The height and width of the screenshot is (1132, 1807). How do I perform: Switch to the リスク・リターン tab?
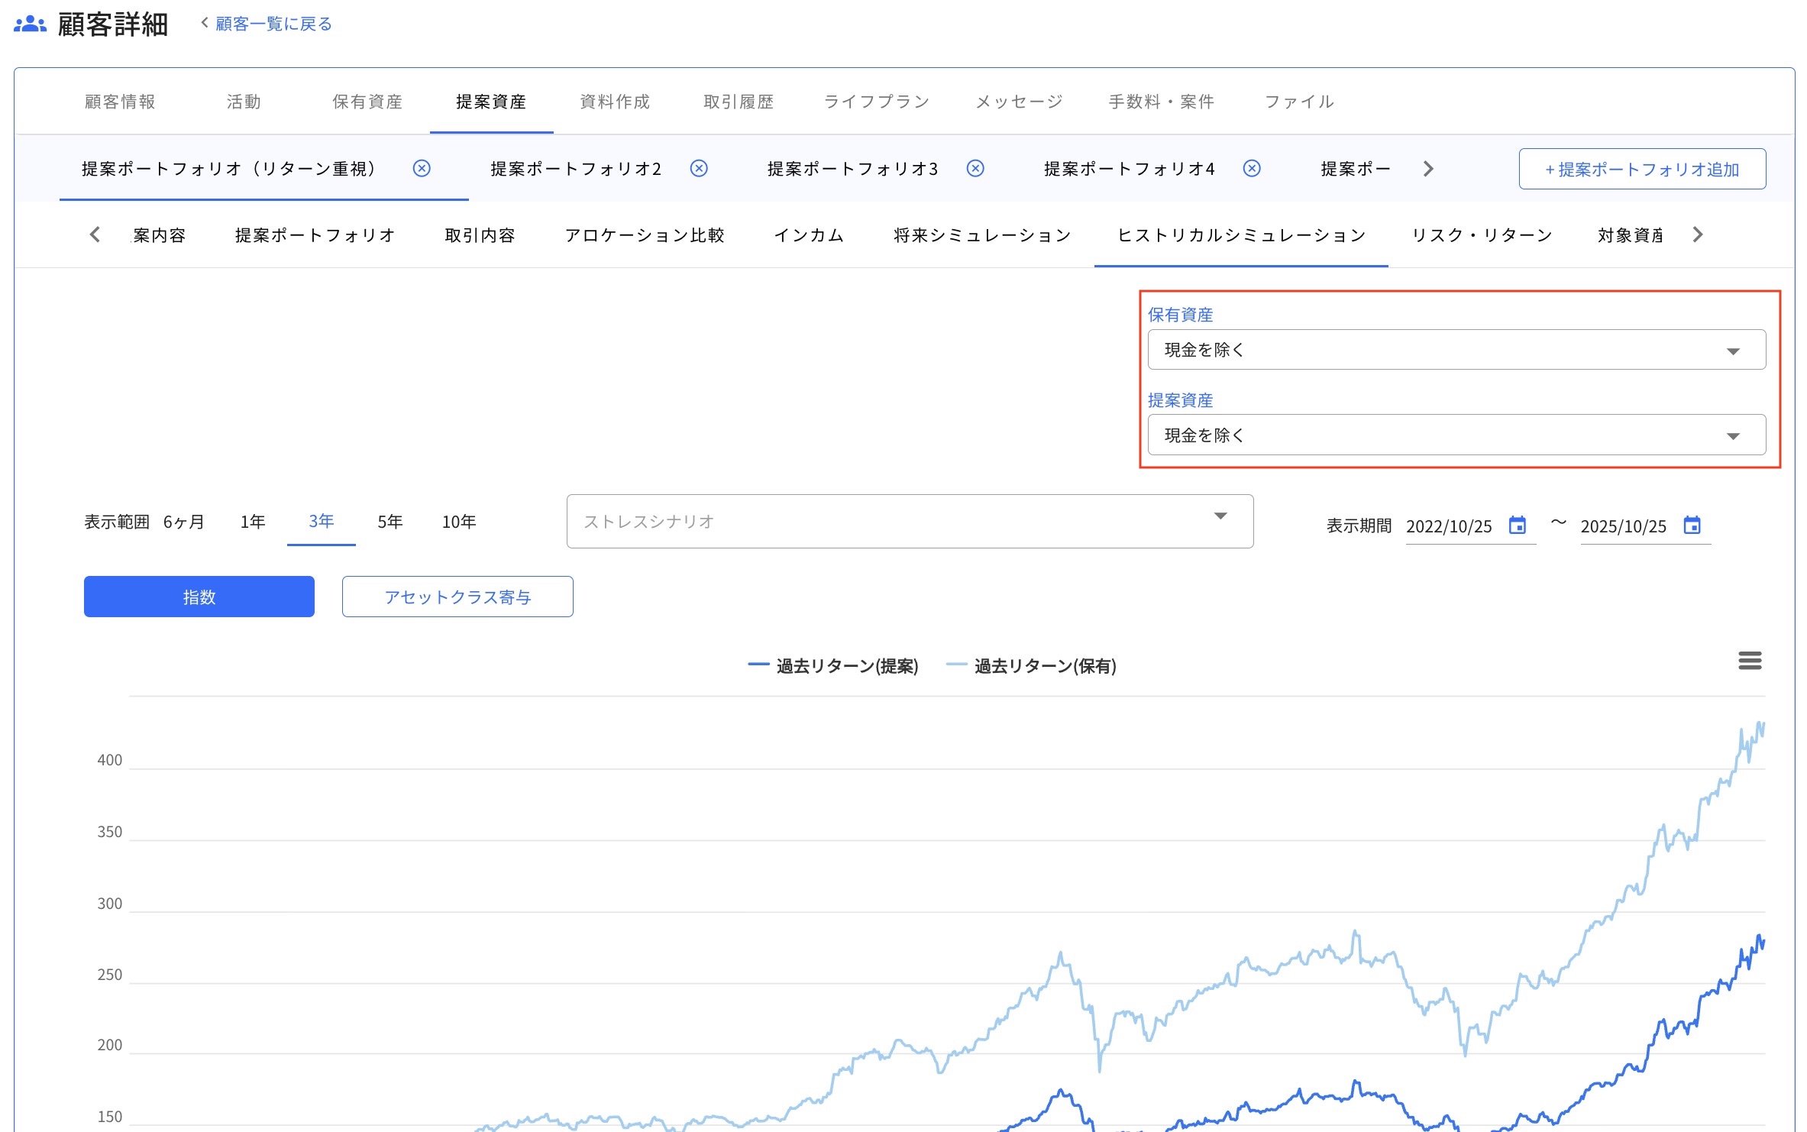point(1482,234)
